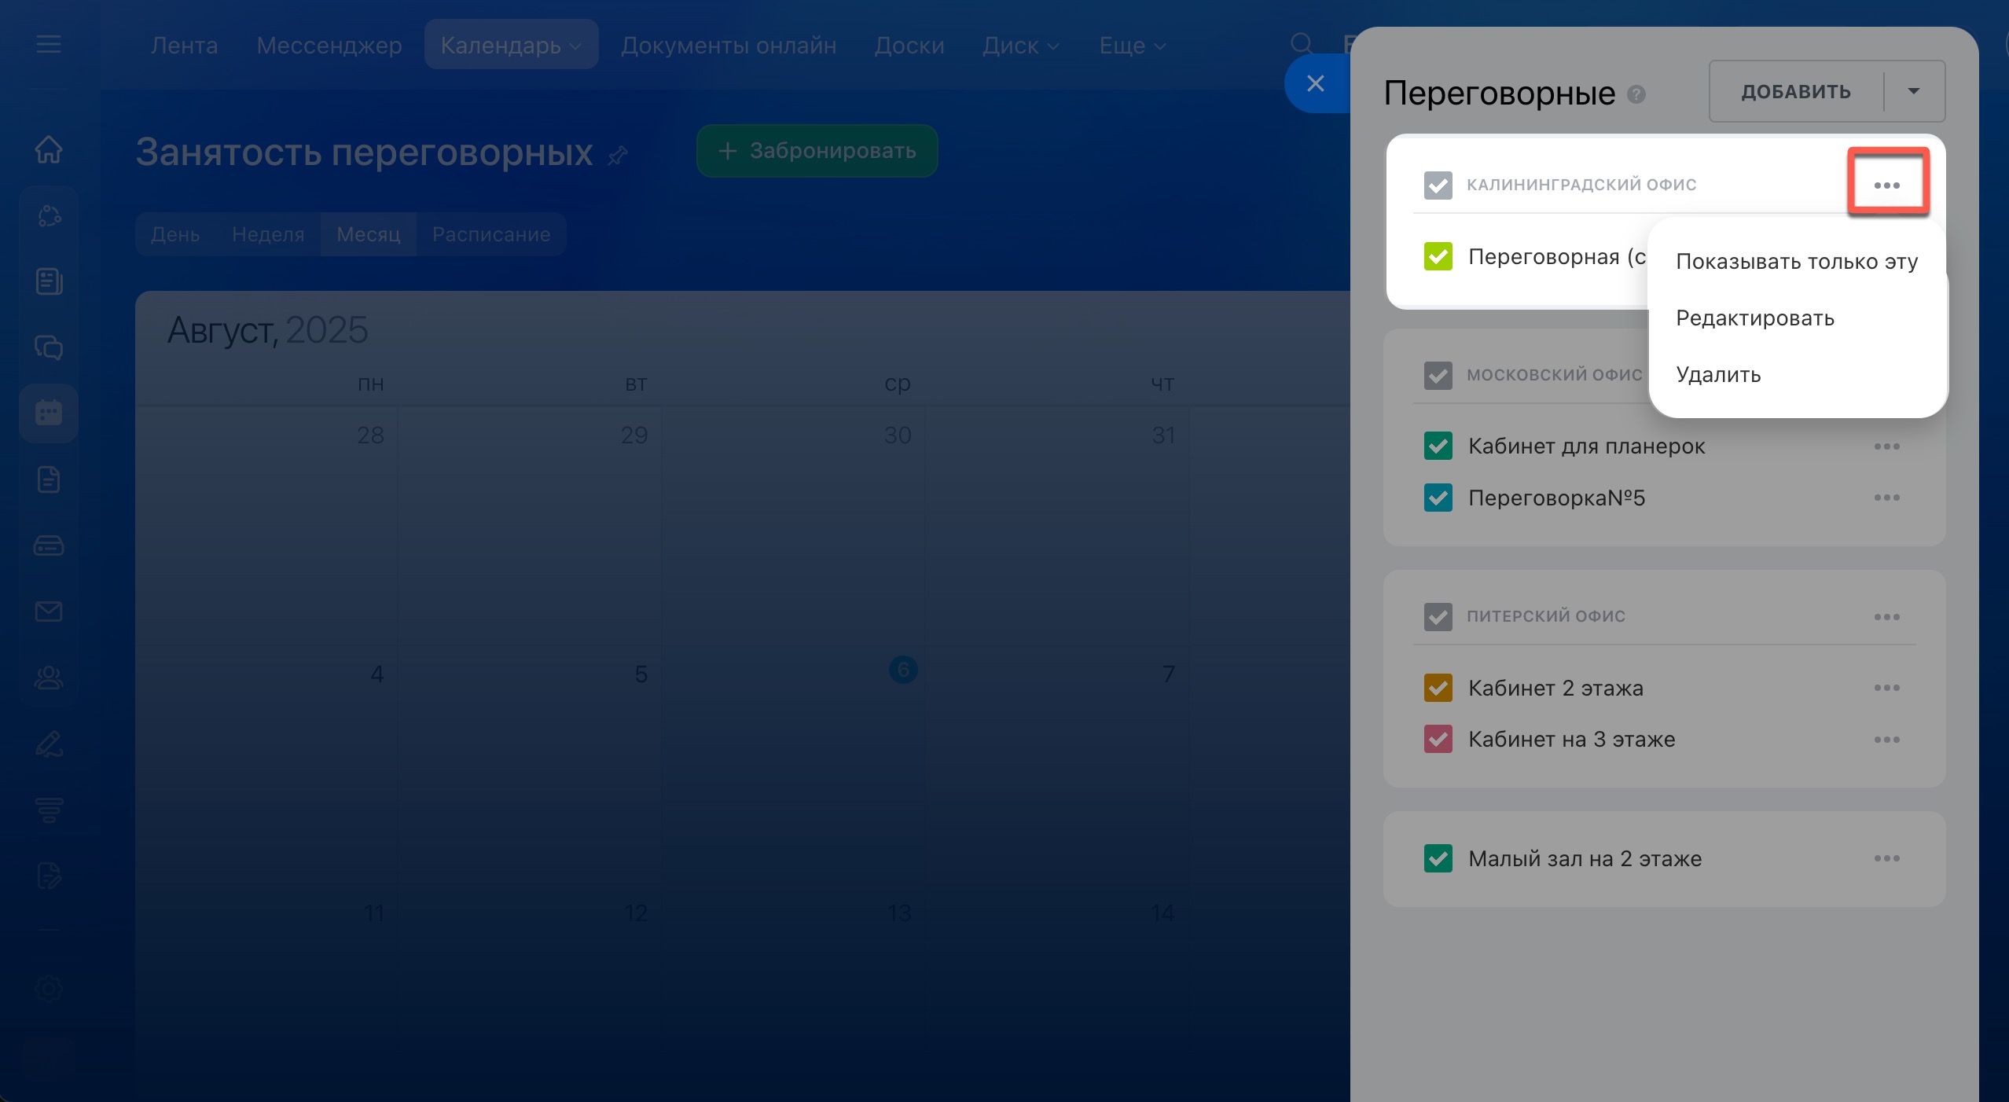Toggle the Калининградский офис checkbox
2009x1102 pixels.
1438,186
